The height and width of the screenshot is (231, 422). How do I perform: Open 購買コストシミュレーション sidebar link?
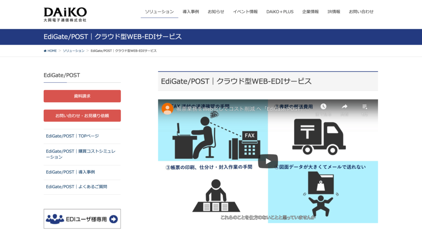tap(81, 154)
